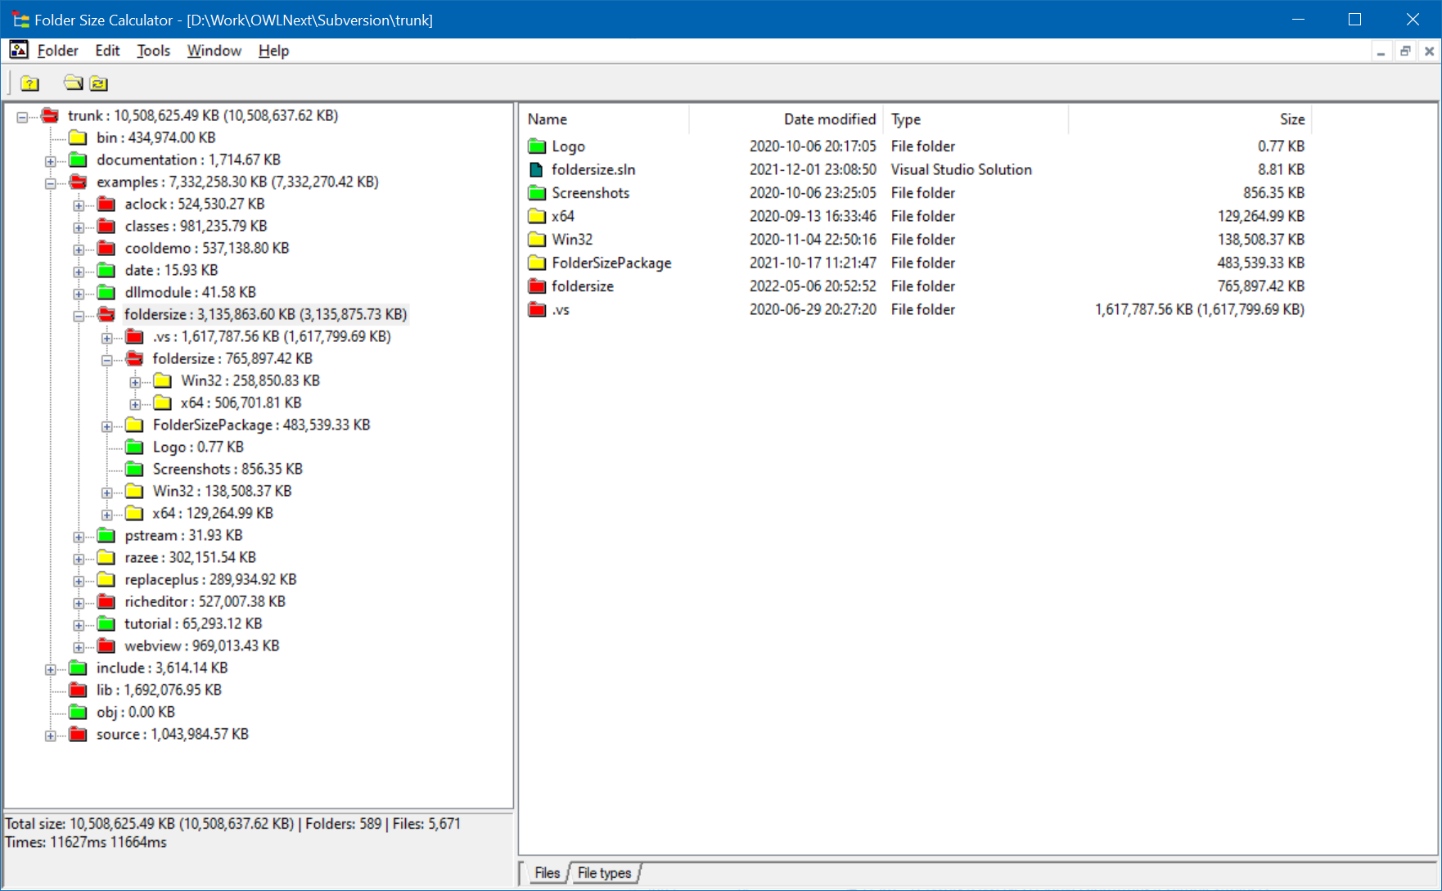Click the '2022-05-06 20:52:52' date cell
The width and height of the screenshot is (1442, 891).
pyautogui.click(x=813, y=286)
